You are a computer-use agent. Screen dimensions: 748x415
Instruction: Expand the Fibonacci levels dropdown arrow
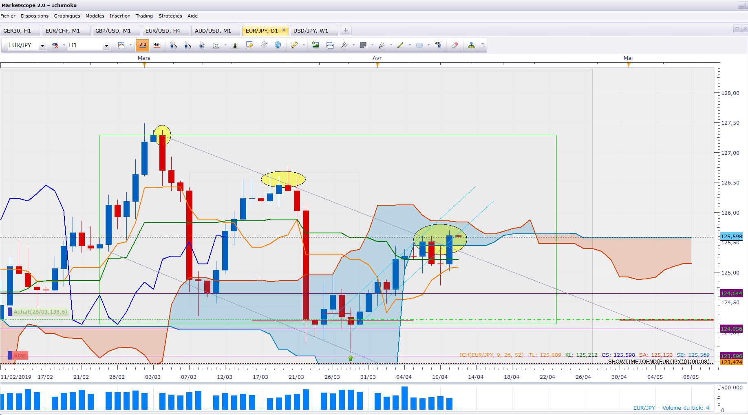[x=372, y=45]
